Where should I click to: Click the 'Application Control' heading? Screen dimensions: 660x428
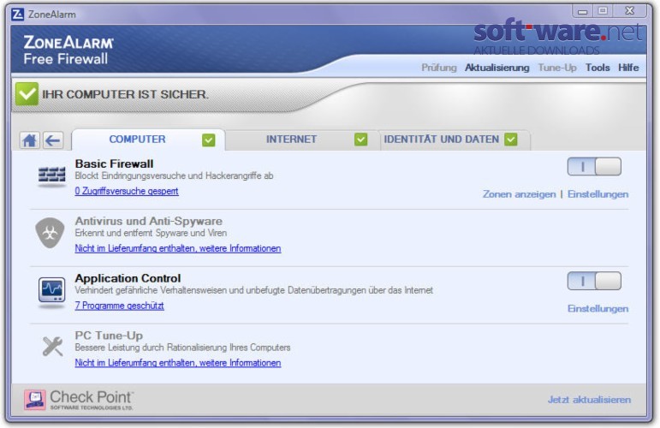pos(128,278)
